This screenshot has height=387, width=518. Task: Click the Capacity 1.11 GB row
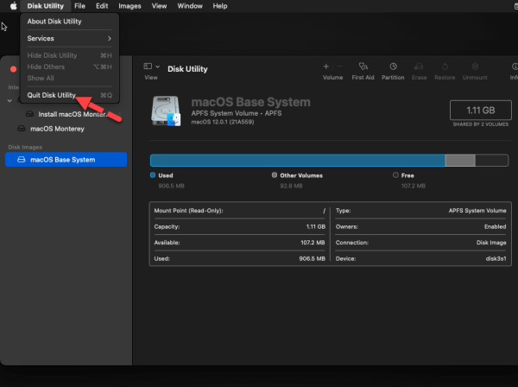[240, 226]
